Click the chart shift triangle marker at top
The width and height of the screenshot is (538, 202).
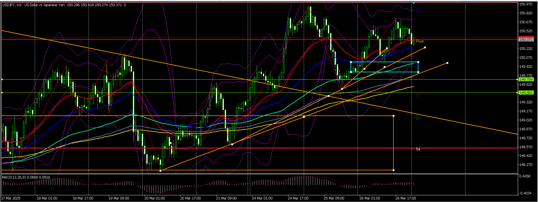tap(414, 3)
